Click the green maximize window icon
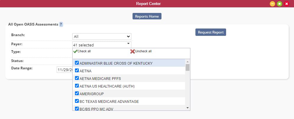The height and width of the screenshot is (119, 294). [x=280, y=4]
